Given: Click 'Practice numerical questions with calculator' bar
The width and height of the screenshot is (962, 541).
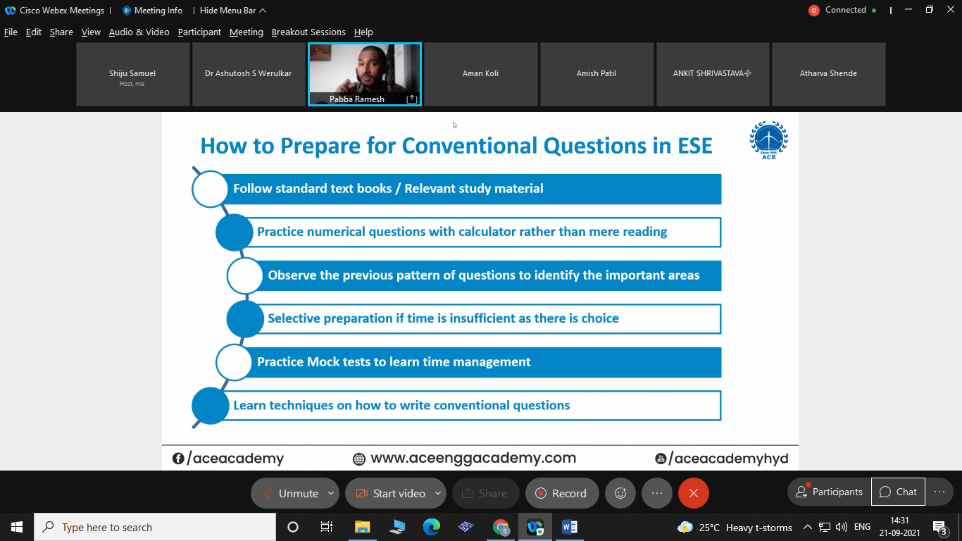Looking at the screenshot, I should (x=477, y=232).
